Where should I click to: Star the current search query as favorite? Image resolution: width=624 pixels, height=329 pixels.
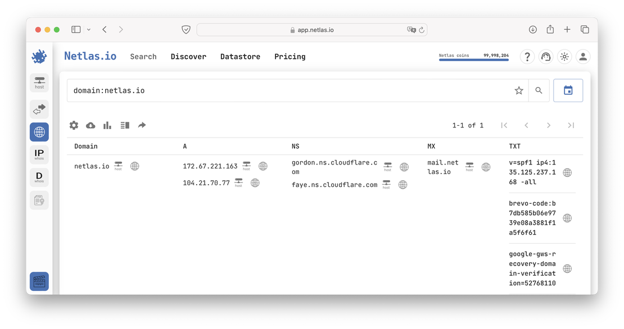[x=518, y=90]
